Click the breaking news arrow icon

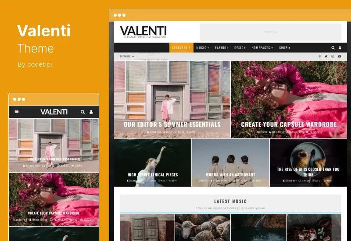pyautogui.click(x=133, y=57)
